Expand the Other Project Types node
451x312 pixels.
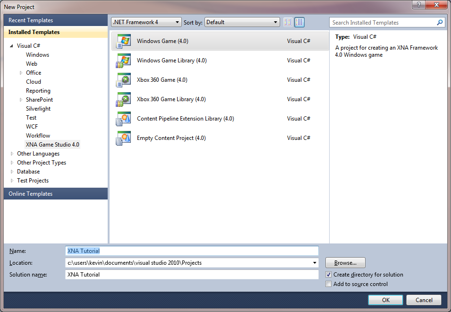point(12,163)
